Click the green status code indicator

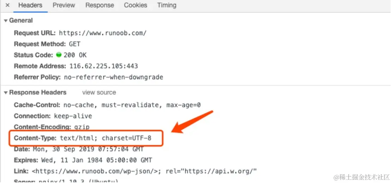[x=59, y=55]
